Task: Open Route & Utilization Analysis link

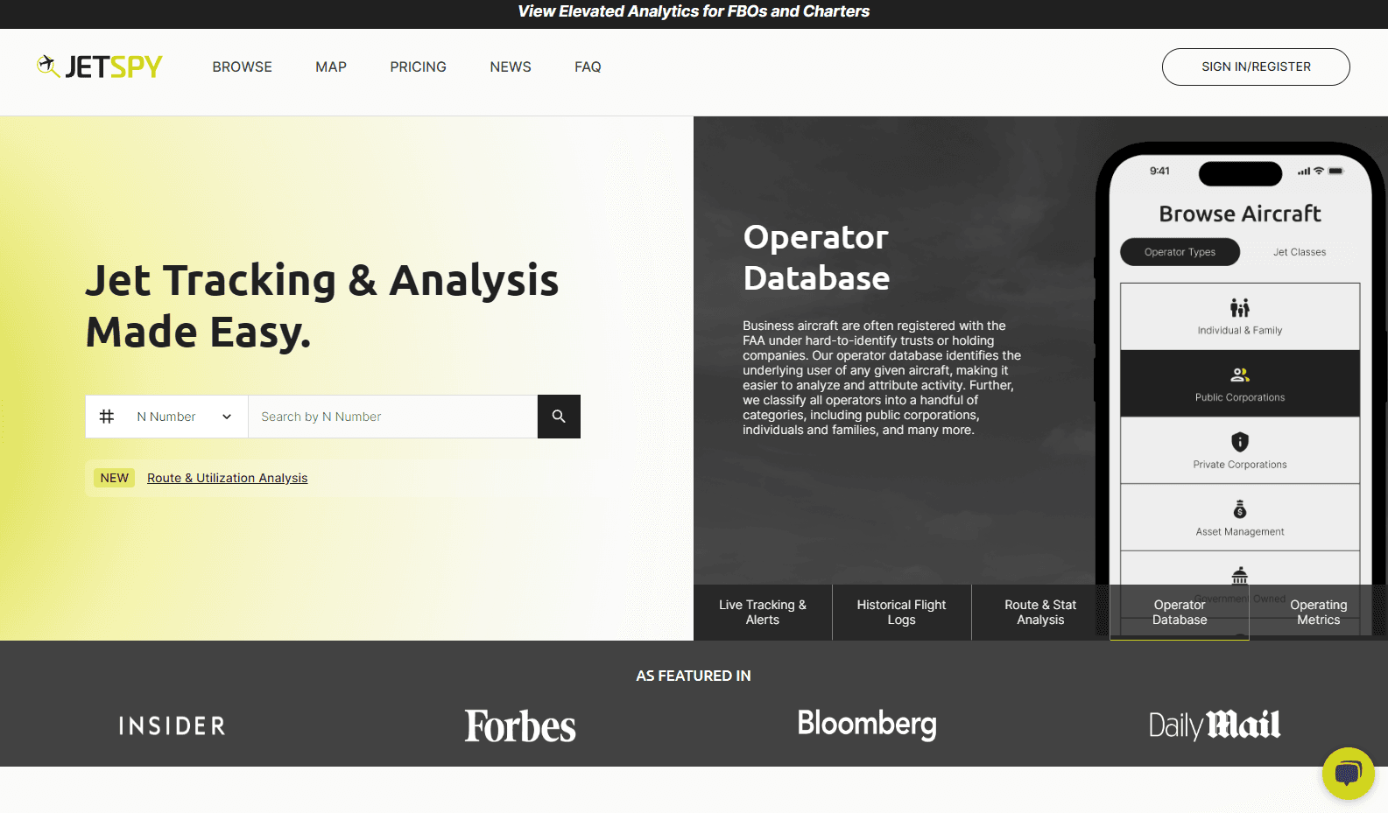Action: click(227, 478)
